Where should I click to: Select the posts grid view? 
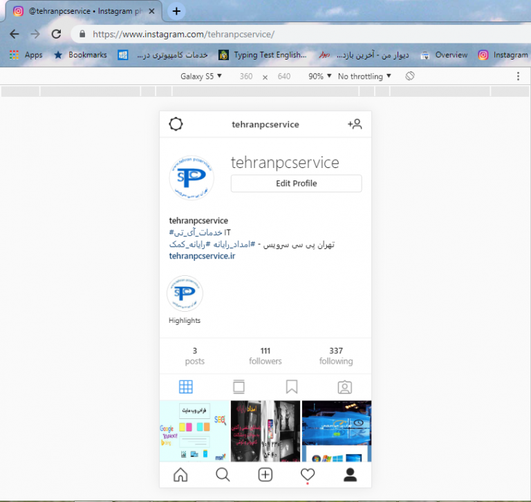point(186,387)
